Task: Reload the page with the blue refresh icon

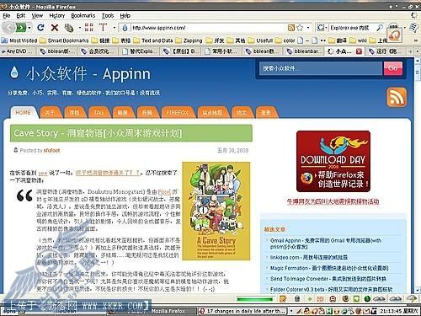Action: tap(40, 28)
